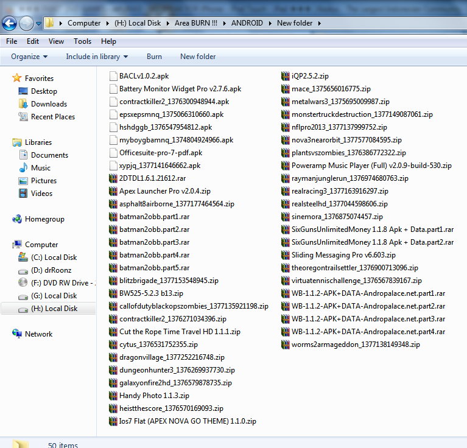This screenshot has width=467, height=448.
Task: Select file worms2armageddon_1377138149348.zip
Action: pyautogui.click(x=356, y=345)
